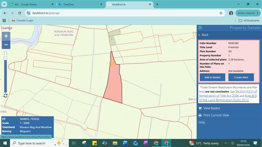The width and height of the screenshot is (262, 147).
Task: Open the Windows notification center icon
Action: click(255, 143)
